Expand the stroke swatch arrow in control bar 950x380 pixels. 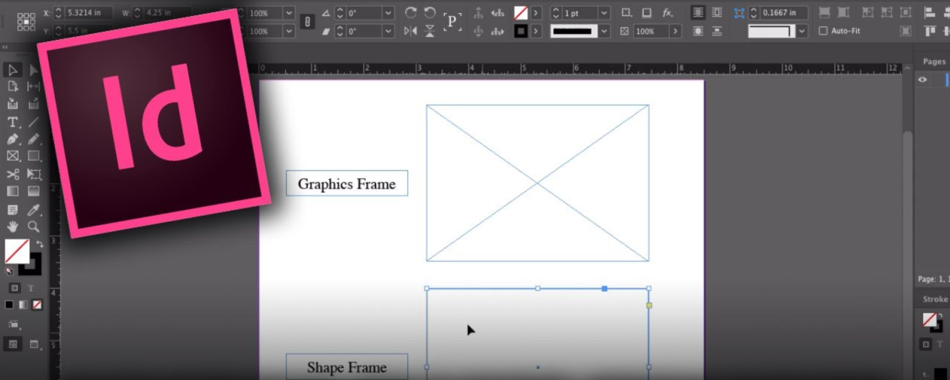[x=536, y=31]
